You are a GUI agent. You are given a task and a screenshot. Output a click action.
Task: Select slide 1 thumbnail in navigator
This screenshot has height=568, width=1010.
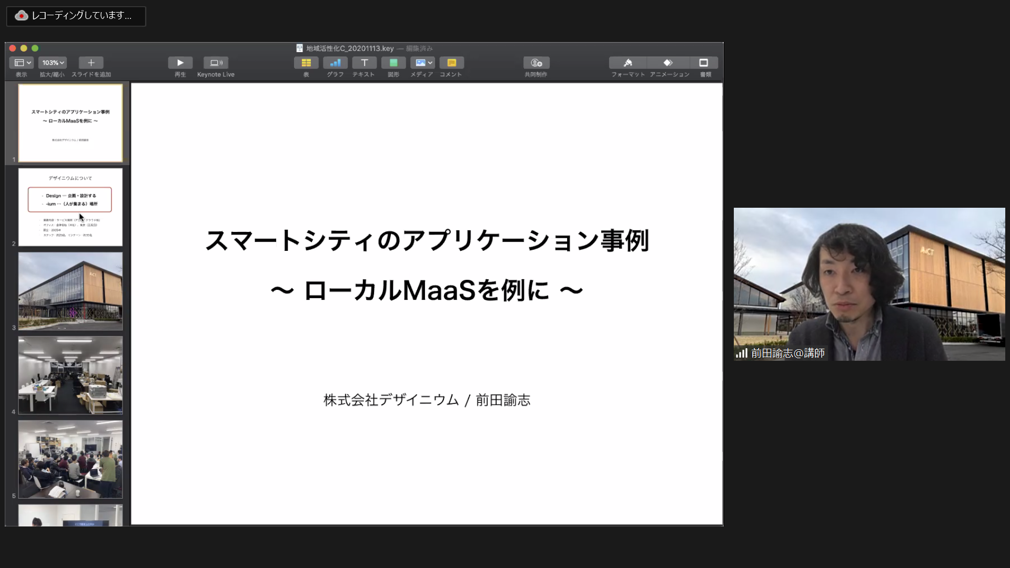coord(70,123)
